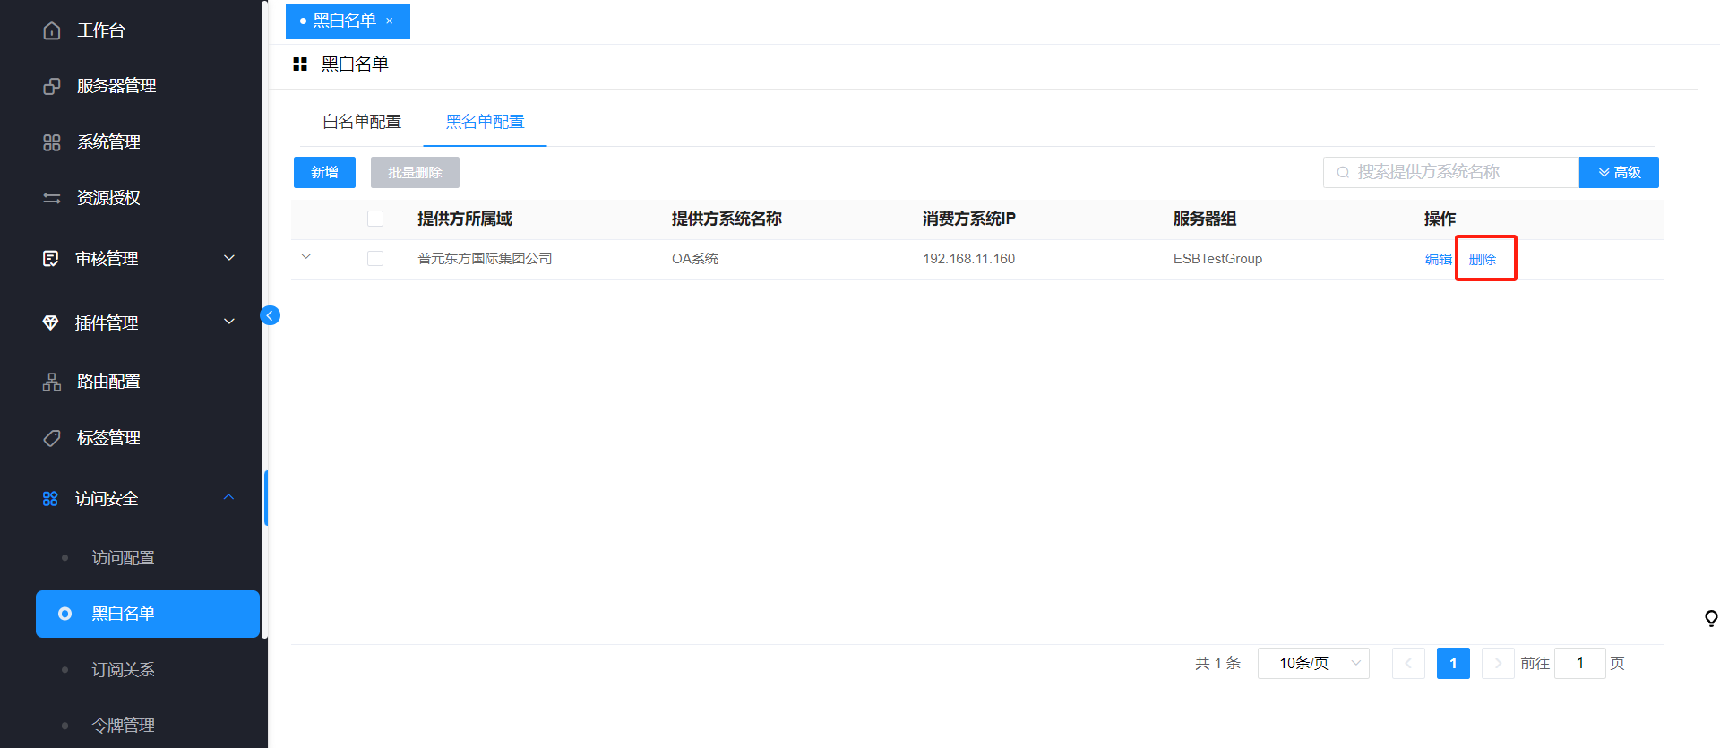Image resolution: width=1720 pixels, height=748 pixels.
Task: Click the lightbulb icon at right edge
Action: [x=1711, y=618]
